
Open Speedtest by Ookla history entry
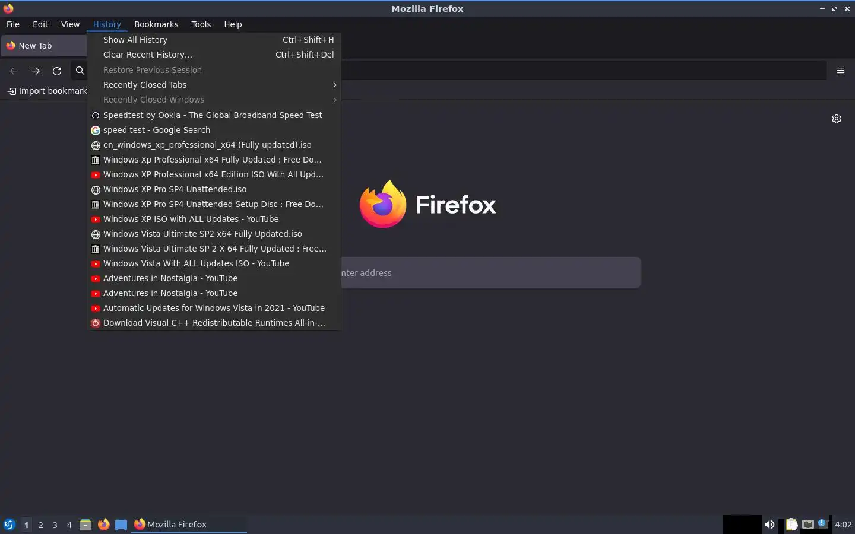(214, 115)
